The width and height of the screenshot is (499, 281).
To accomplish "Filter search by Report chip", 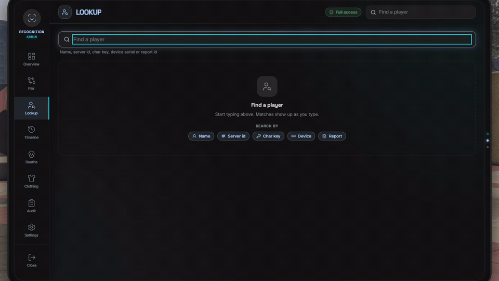I will [x=332, y=136].
